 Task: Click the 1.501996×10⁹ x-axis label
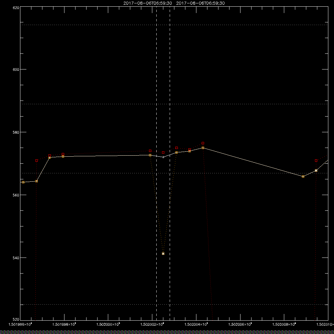20,324
